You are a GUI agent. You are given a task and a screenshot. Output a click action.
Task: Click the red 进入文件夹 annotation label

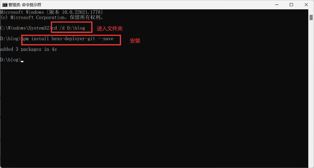(x=110, y=29)
